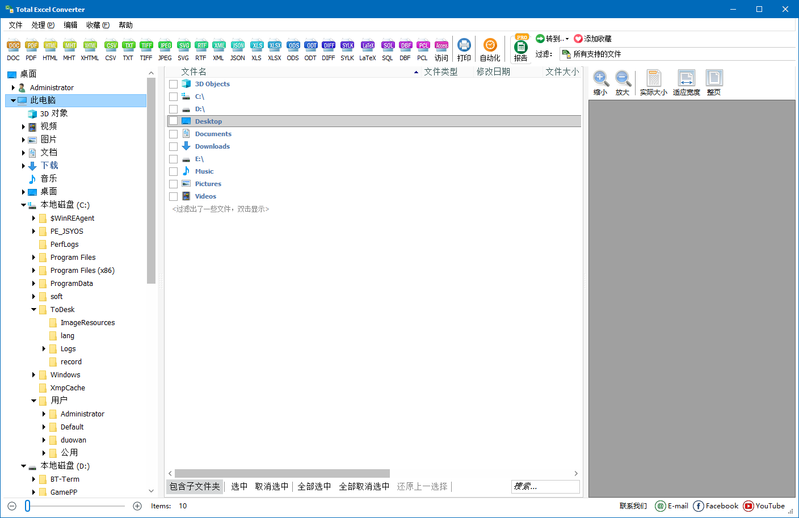
Task: Collapse the ToDesk folder
Action: (33, 309)
